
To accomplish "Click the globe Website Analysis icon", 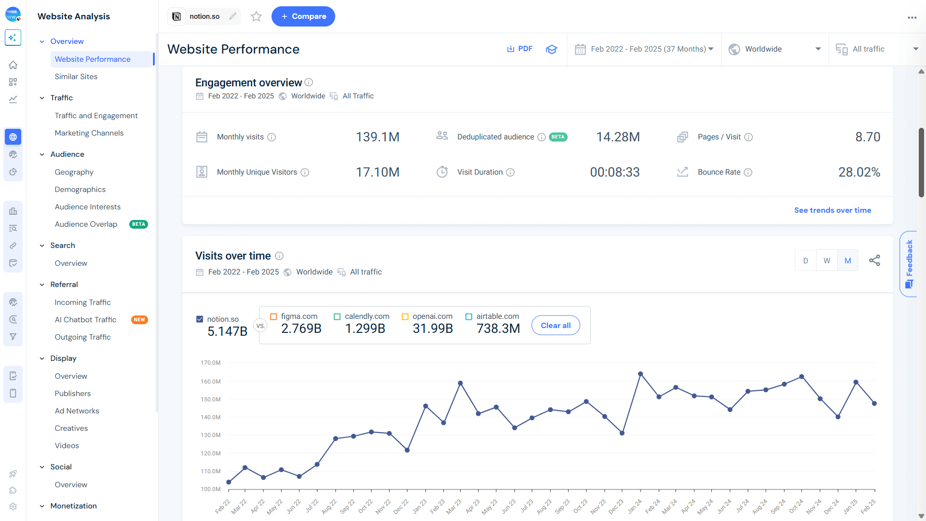I will point(13,137).
